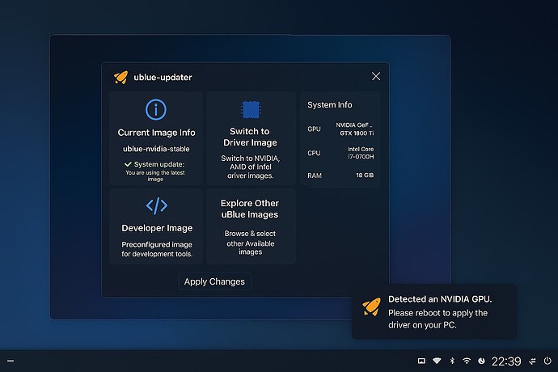Open Explore Other uBlue Images
Screen dimensions: 558x372
(x=251, y=226)
